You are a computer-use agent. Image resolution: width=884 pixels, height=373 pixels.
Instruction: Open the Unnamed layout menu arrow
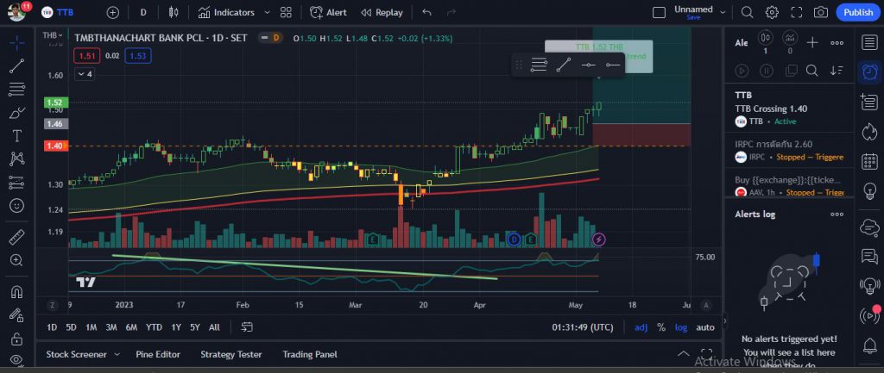click(723, 12)
